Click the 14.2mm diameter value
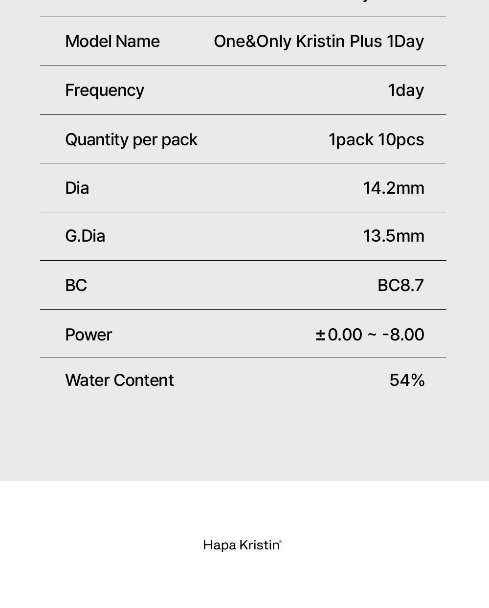The image size is (489, 608). (394, 188)
